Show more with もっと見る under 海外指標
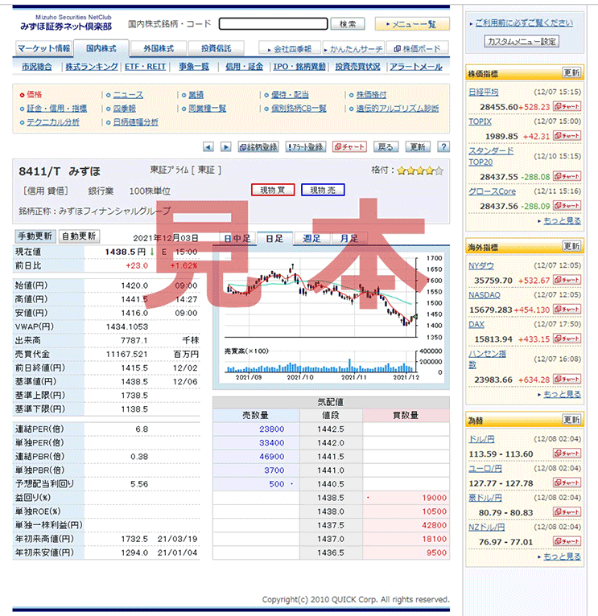This screenshot has width=598, height=616. coord(562,394)
